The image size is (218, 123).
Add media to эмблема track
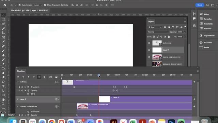[194, 82]
